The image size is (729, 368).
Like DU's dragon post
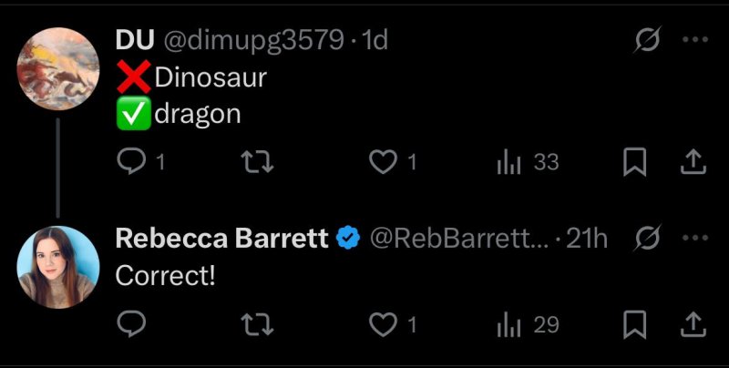click(x=384, y=162)
